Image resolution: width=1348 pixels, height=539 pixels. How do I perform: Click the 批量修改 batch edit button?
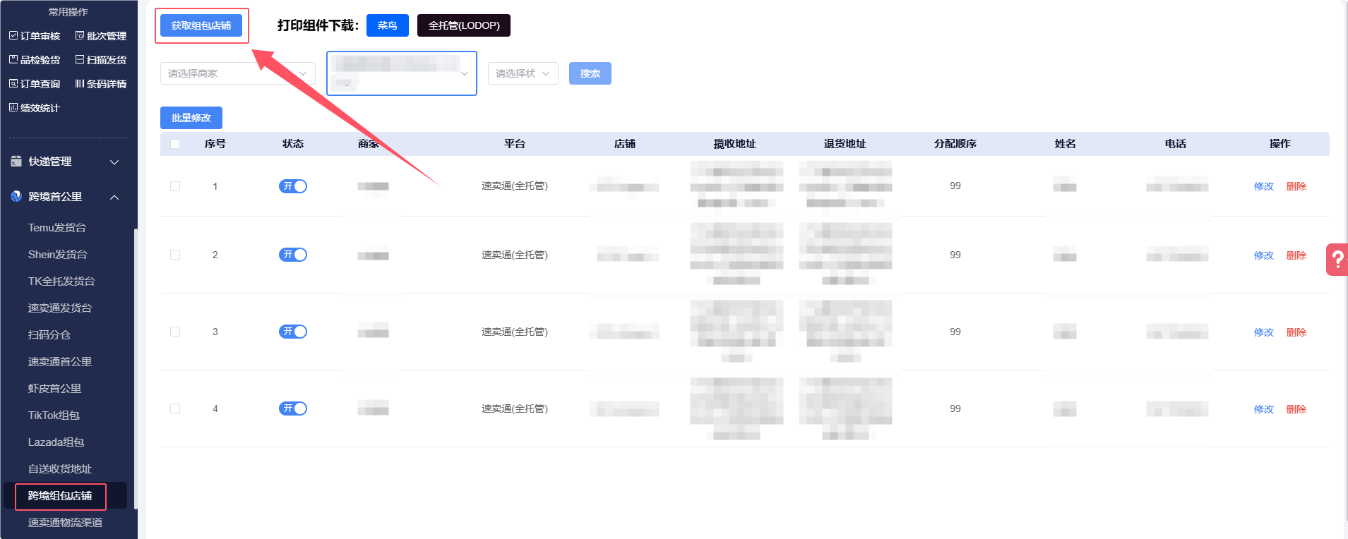click(x=191, y=118)
